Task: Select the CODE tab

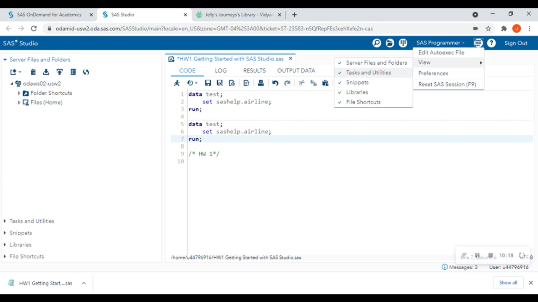Action: click(x=187, y=70)
